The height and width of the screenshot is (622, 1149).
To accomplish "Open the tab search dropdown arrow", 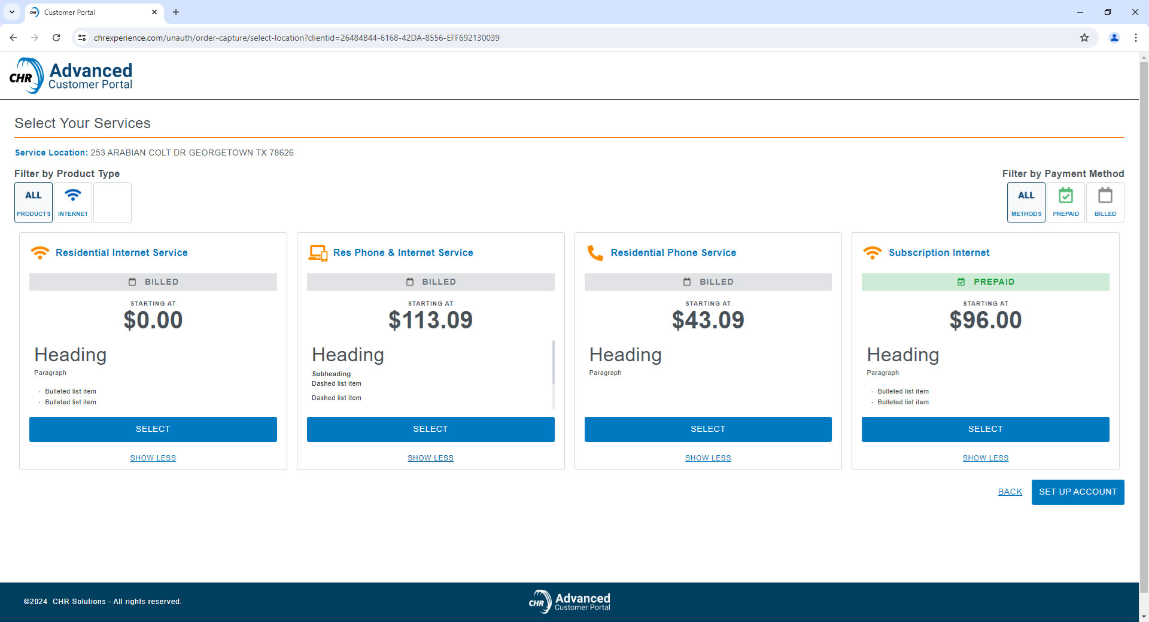I will 12,12.
